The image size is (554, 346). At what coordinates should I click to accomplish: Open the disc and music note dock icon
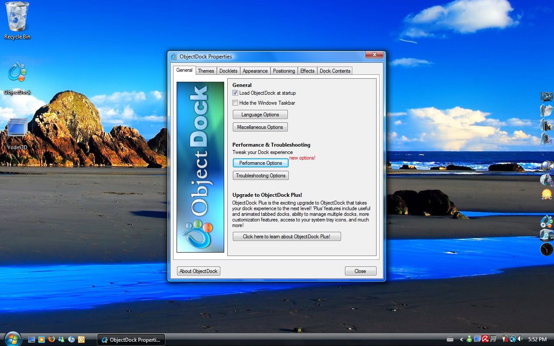(x=546, y=179)
